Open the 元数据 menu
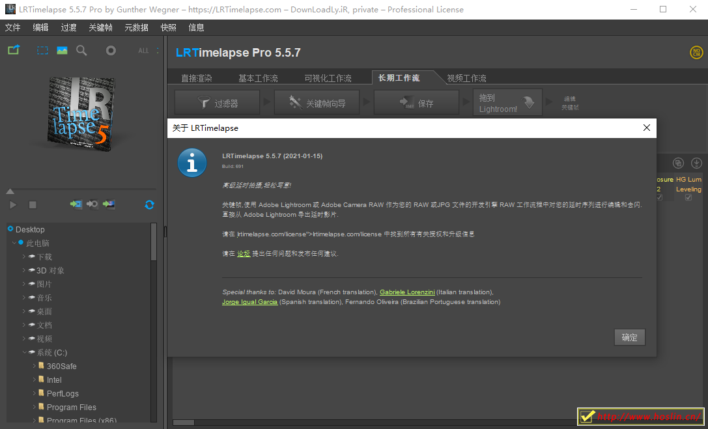The image size is (708, 429). pos(136,27)
